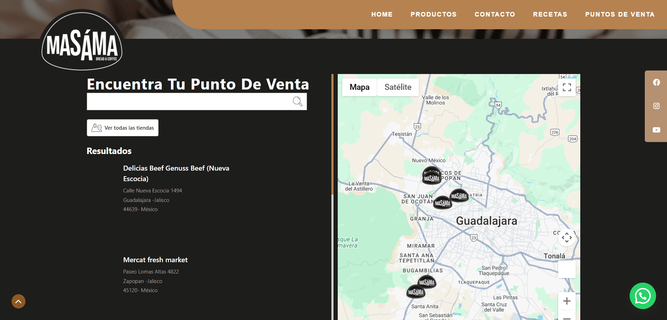This screenshot has height=320, width=667.
Task: Navigate to the PRODUCTOS menu item
Action: (x=433, y=14)
